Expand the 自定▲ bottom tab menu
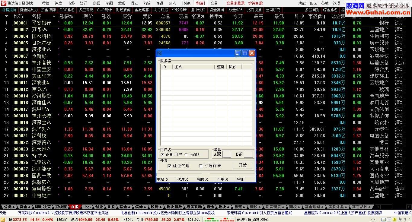Viewport: 412px width, 222px height. (240, 207)
